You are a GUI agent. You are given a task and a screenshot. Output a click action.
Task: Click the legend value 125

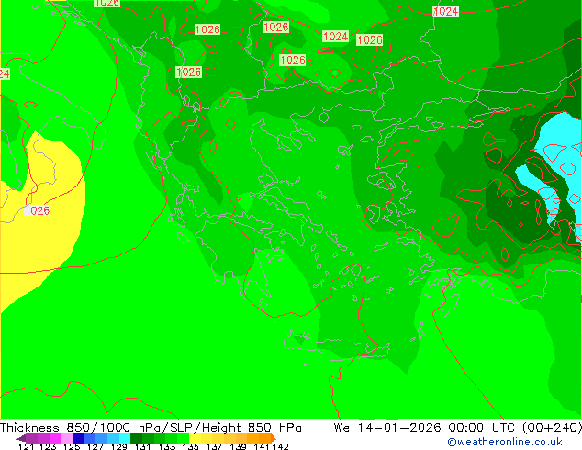pyautogui.click(x=72, y=446)
